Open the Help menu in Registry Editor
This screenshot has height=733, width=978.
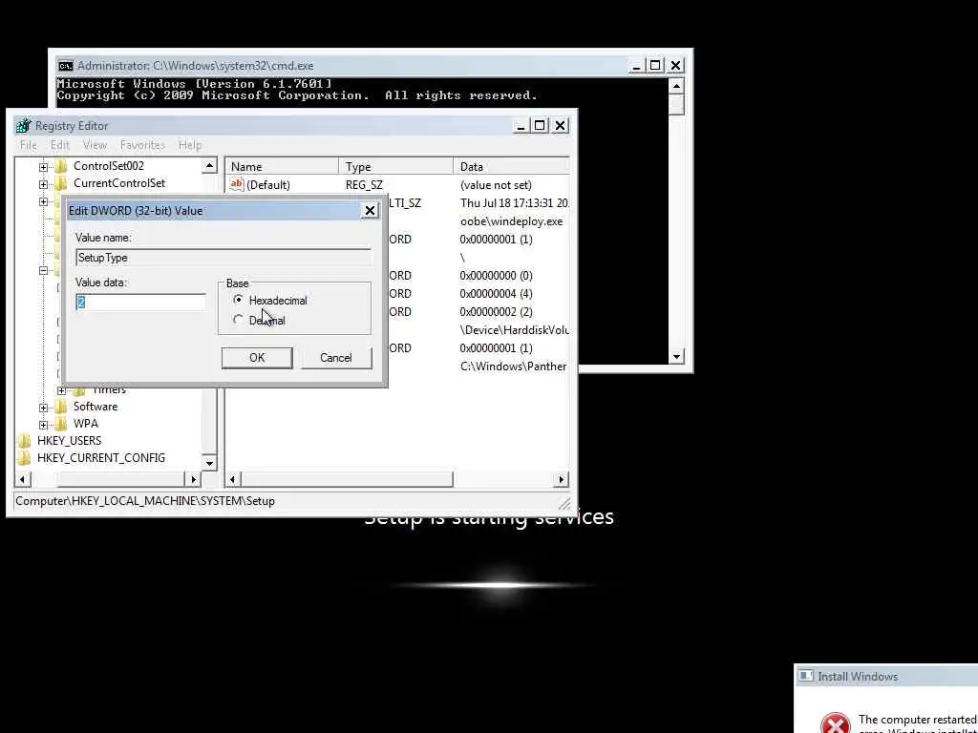190,145
